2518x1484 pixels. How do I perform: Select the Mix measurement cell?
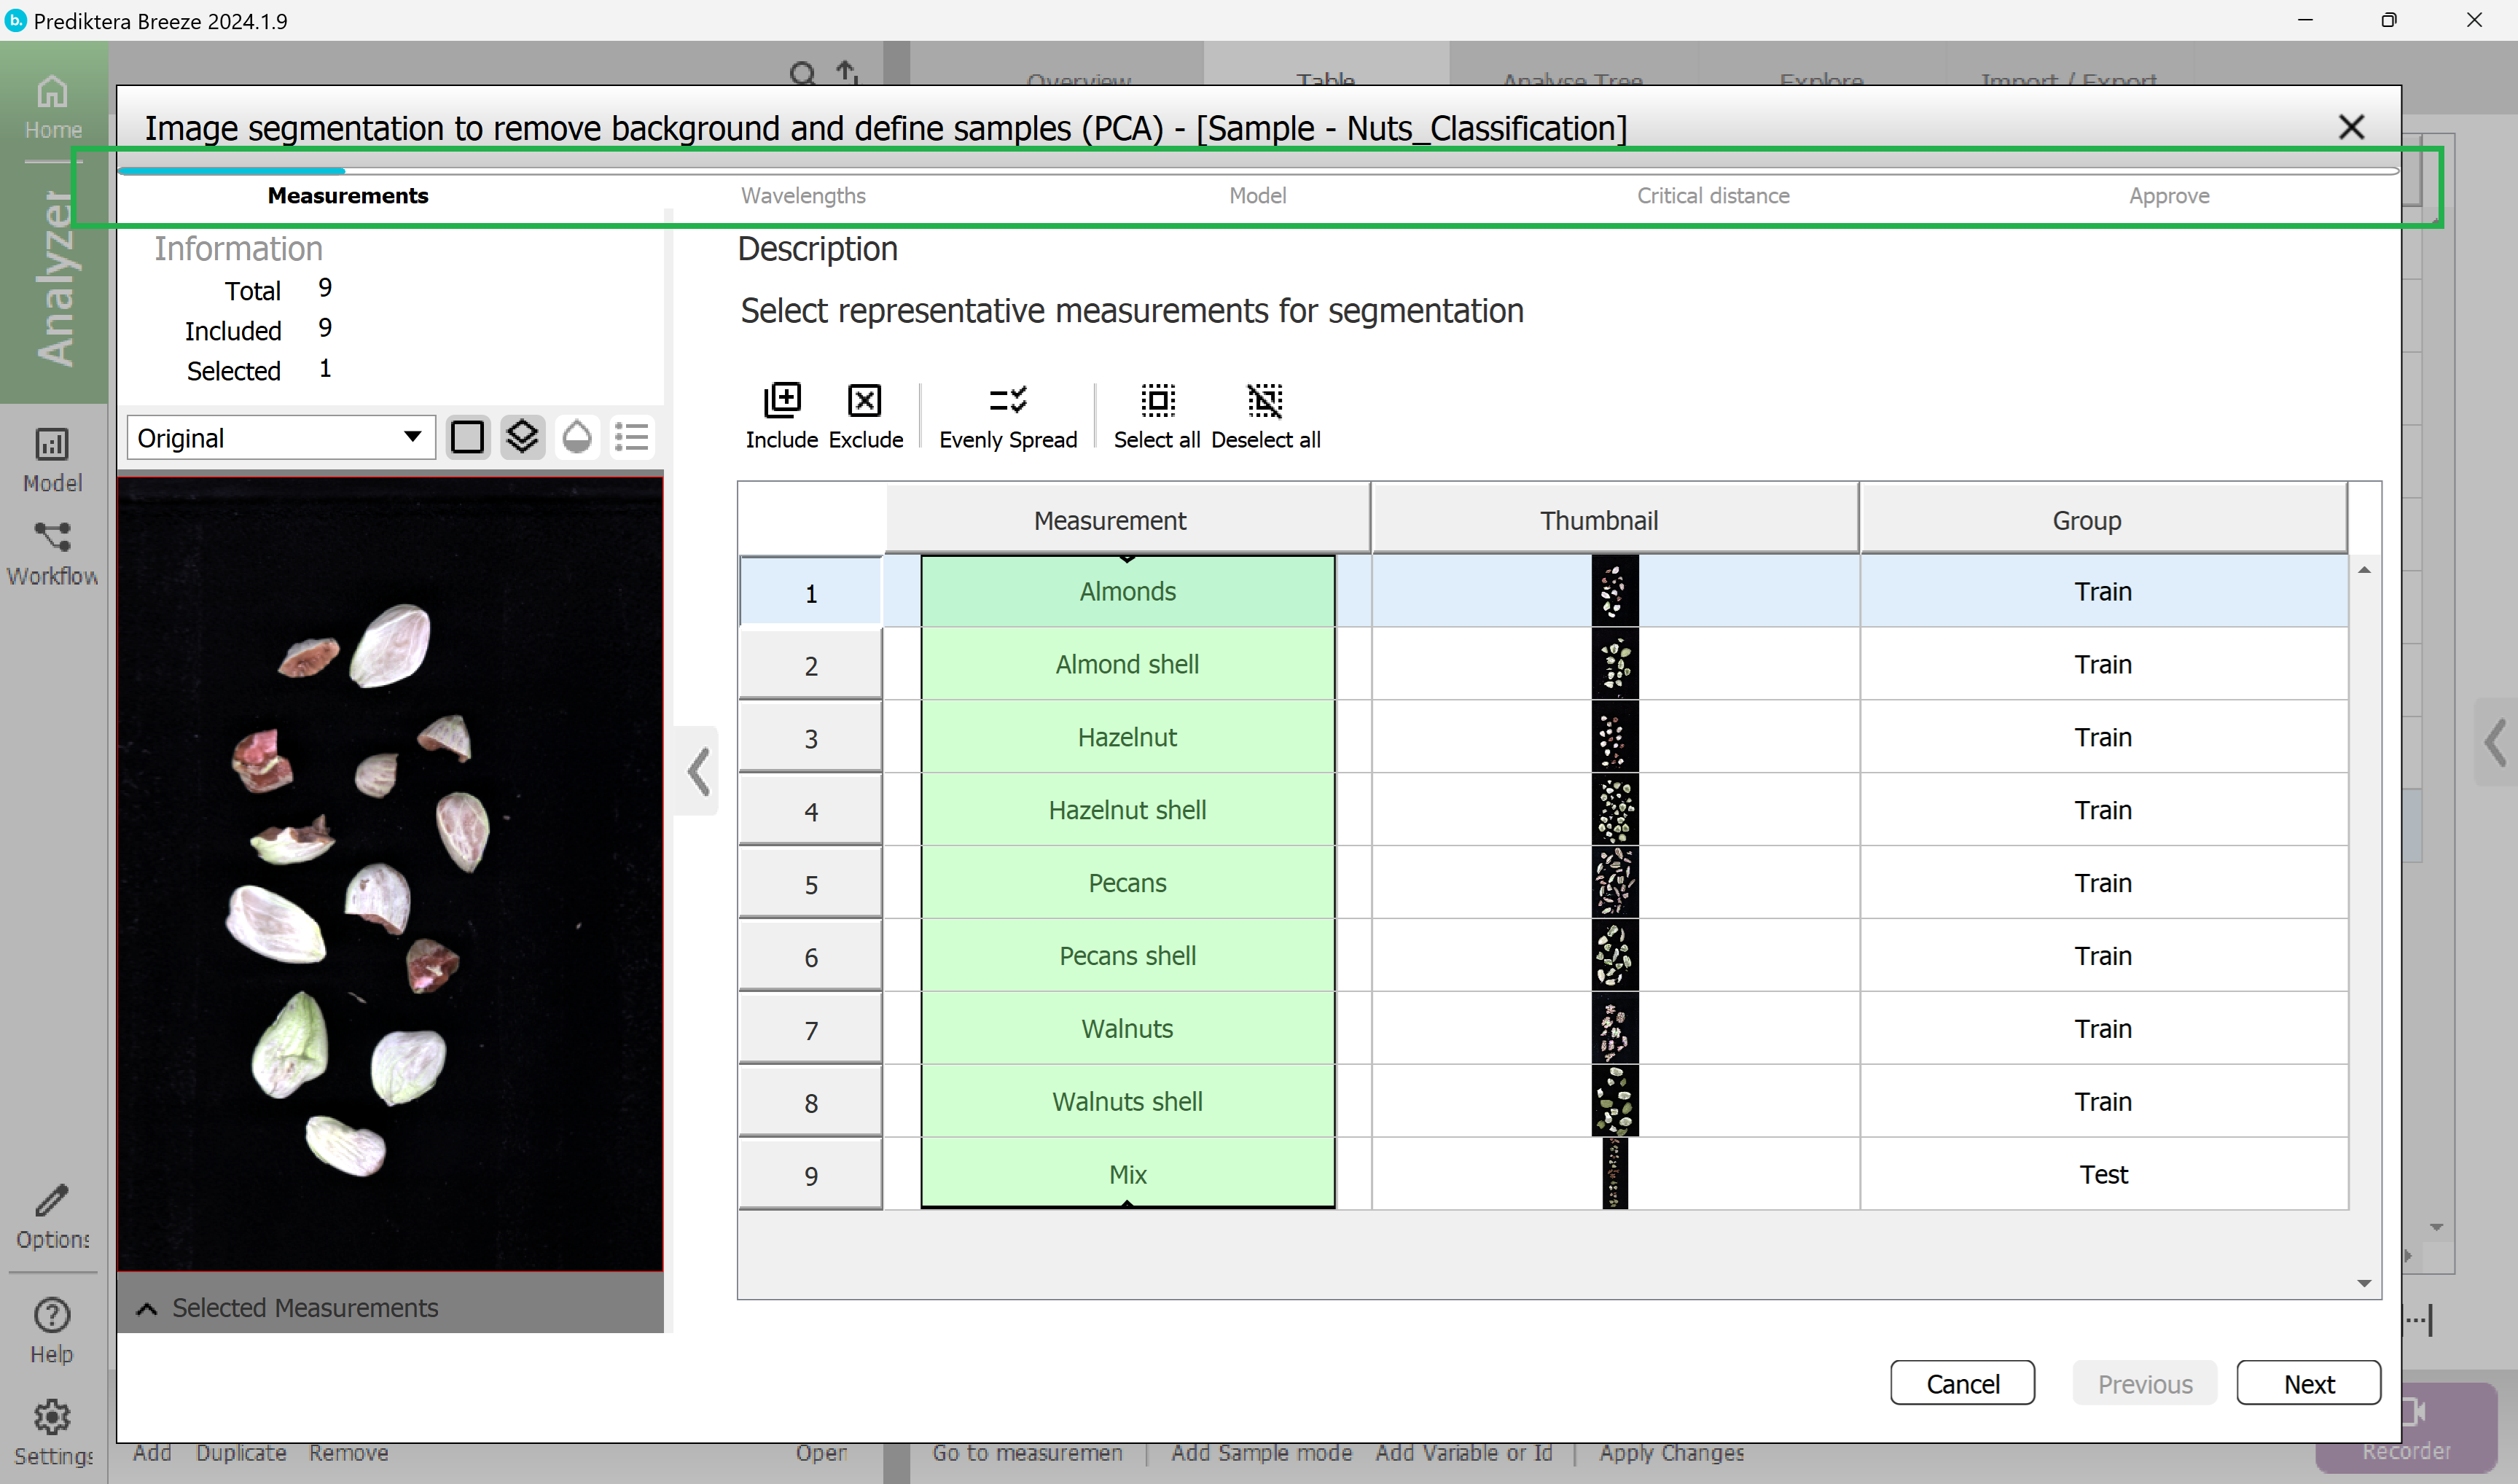[x=1127, y=1174]
